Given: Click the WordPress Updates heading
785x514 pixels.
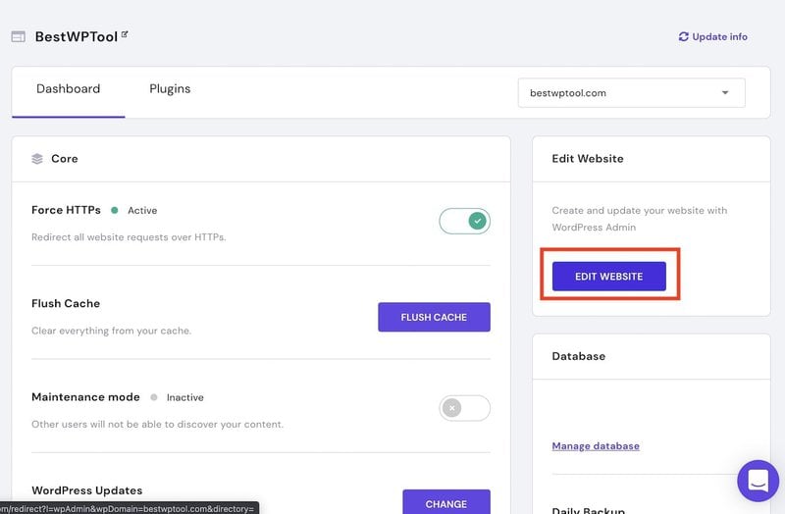Looking at the screenshot, I should pos(87,490).
